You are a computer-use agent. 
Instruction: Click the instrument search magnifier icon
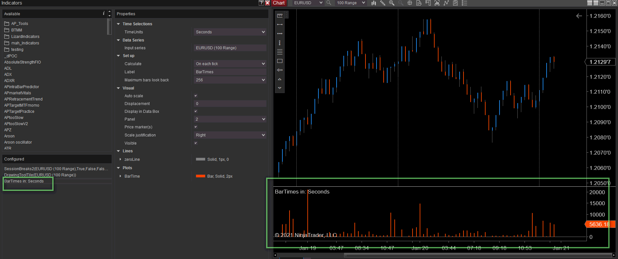coord(329,3)
